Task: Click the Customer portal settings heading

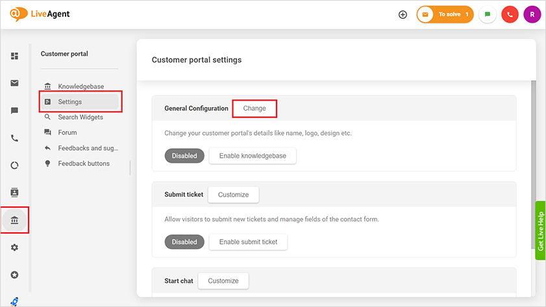Action: (x=197, y=60)
